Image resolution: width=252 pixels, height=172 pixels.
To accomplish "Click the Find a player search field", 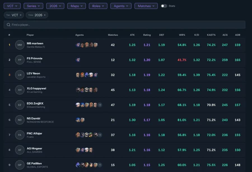I will coord(124,25).
